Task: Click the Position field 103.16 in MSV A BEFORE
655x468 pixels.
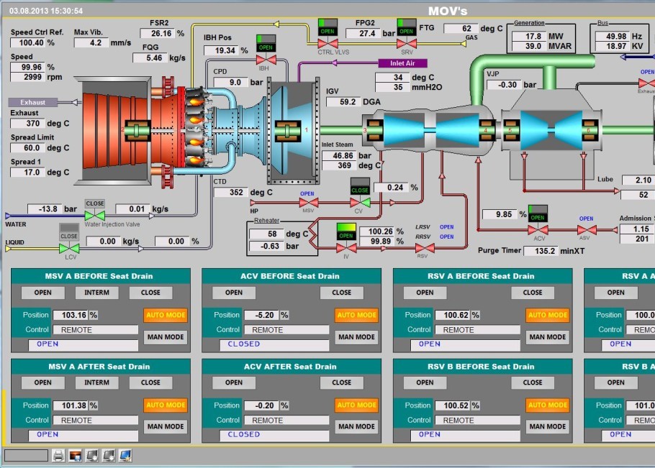Action: [71, 316]
